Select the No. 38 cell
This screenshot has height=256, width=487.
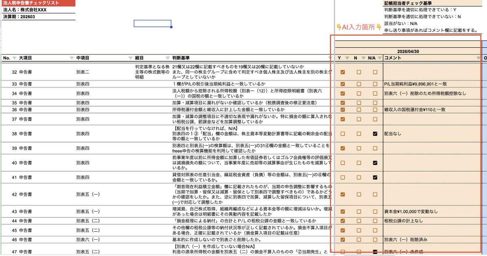pyautogui.click(x=9, y=134)
